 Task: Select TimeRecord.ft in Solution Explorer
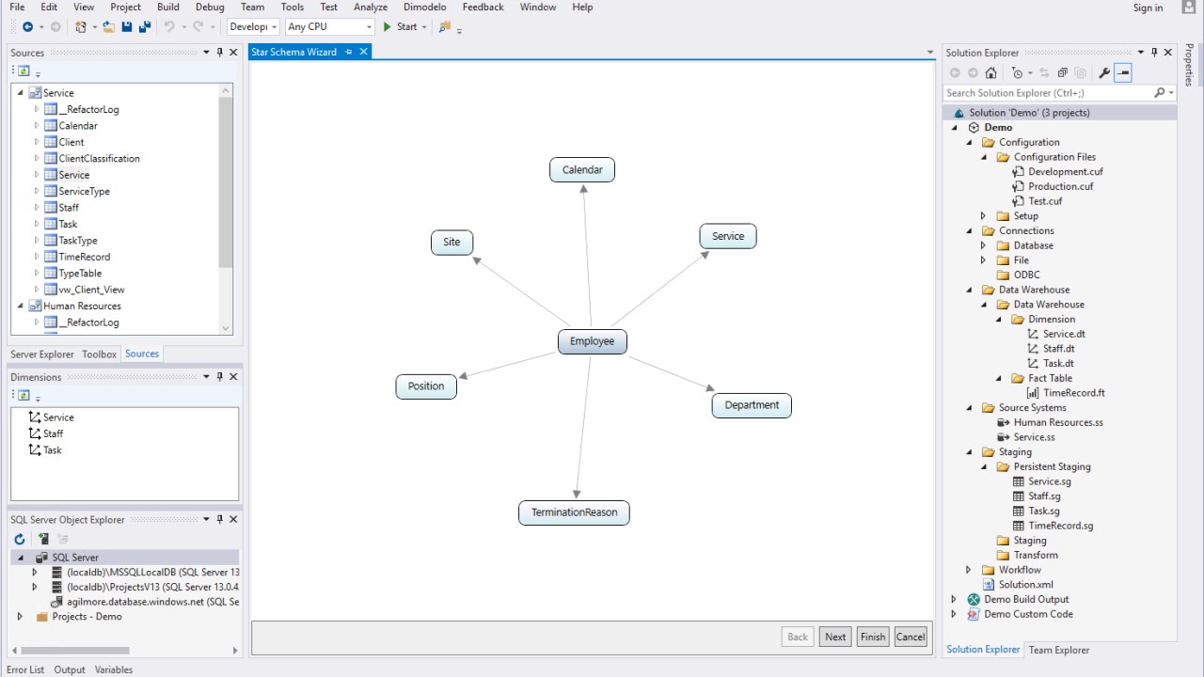pos(1073,393)
